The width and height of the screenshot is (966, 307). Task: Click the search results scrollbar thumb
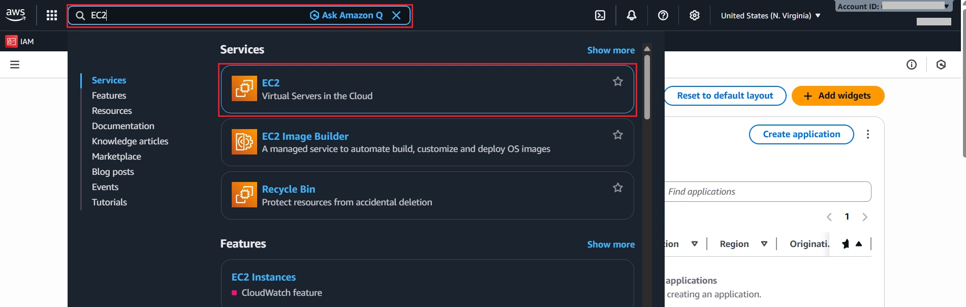647,87
